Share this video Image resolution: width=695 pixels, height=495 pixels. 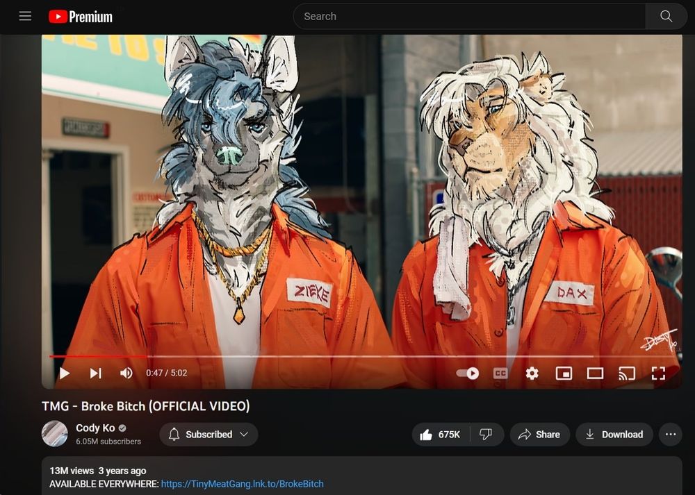(539, 435)
